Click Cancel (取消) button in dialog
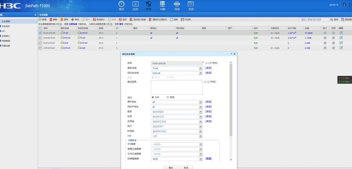This screenshot has width=352, height=169. tap(186, 167)
